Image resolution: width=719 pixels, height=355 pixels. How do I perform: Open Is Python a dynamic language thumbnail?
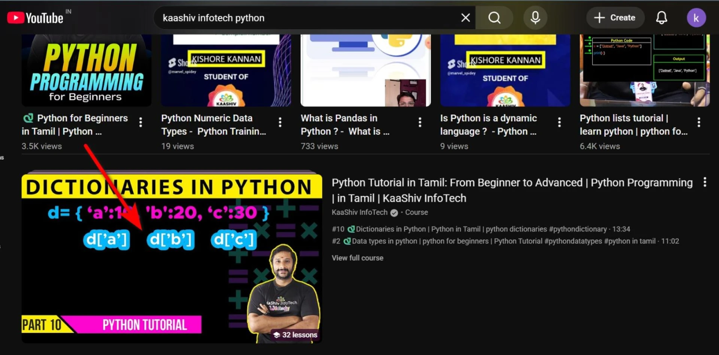point(505,70)
